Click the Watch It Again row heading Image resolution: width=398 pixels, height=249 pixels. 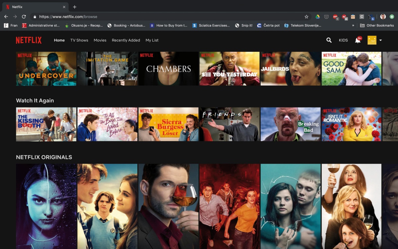[35, 101]
